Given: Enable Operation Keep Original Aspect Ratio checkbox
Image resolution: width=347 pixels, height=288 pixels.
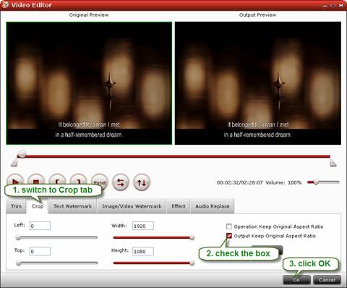Looking at the screenshot, I should pyautogui.click(x=229, y=226).
